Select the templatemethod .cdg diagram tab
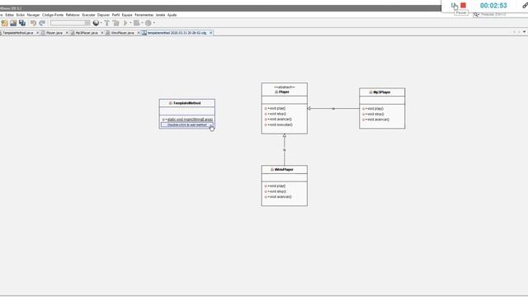 pyautogui.click(x=177, y=33)
